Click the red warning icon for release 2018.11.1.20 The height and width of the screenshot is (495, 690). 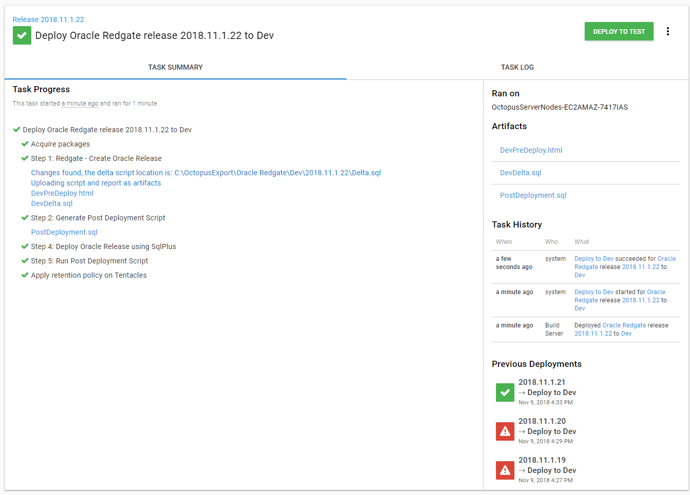point(505,431)
